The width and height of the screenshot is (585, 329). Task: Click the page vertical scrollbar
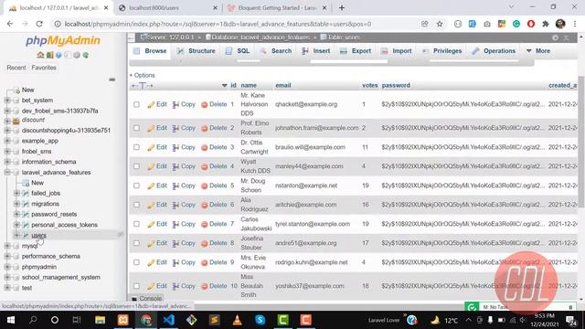point(581,142)
